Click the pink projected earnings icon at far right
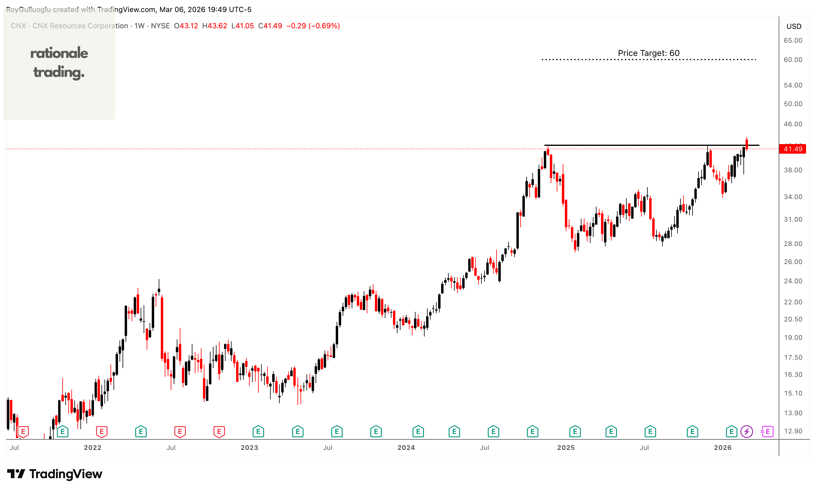 click(x=767, y=432)
